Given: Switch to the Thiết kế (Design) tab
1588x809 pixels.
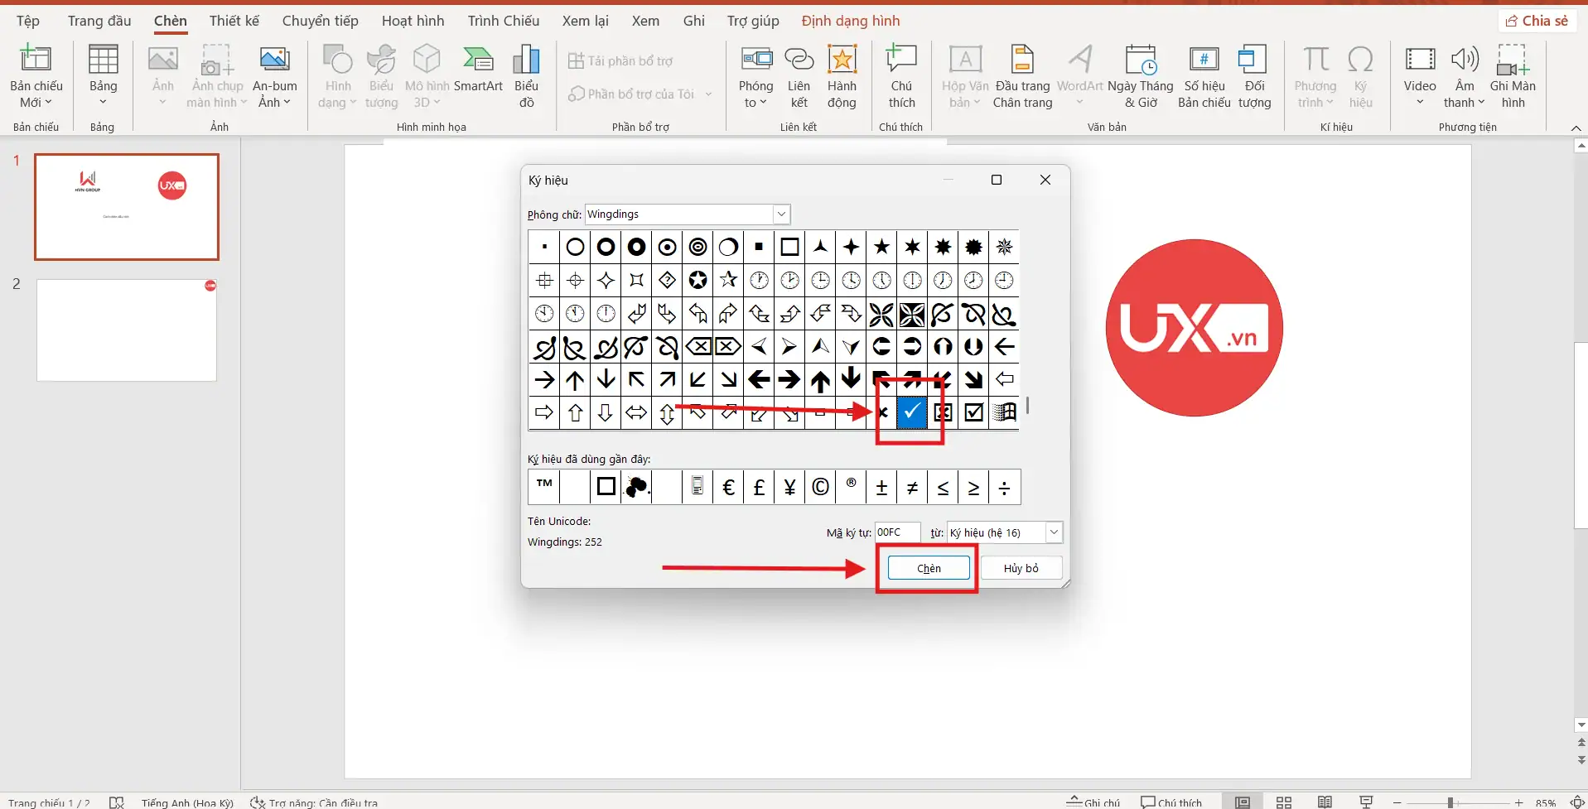Looking at the screenshot, I should click(x=234, y=21).
